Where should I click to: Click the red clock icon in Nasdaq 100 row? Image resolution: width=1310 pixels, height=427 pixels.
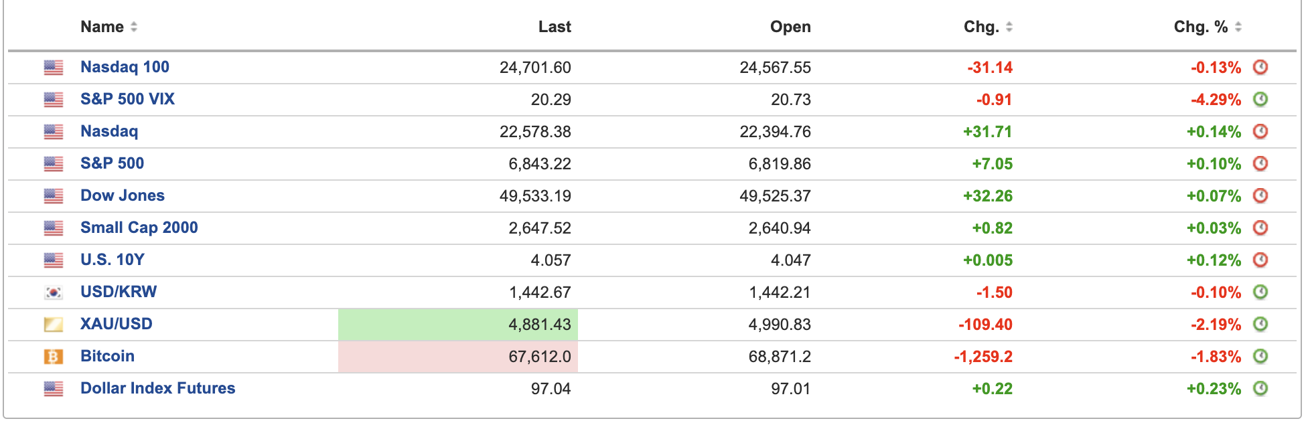click(1260, 67)
